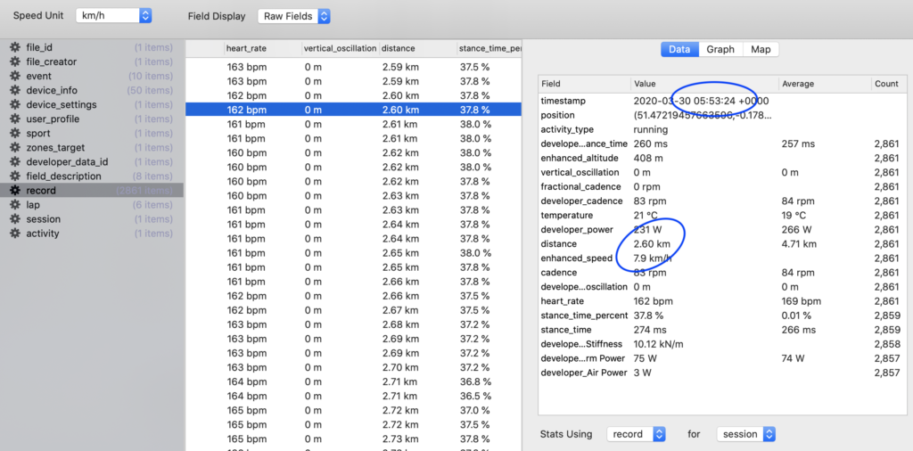Click the gear icon beside activity

point(14,233)
